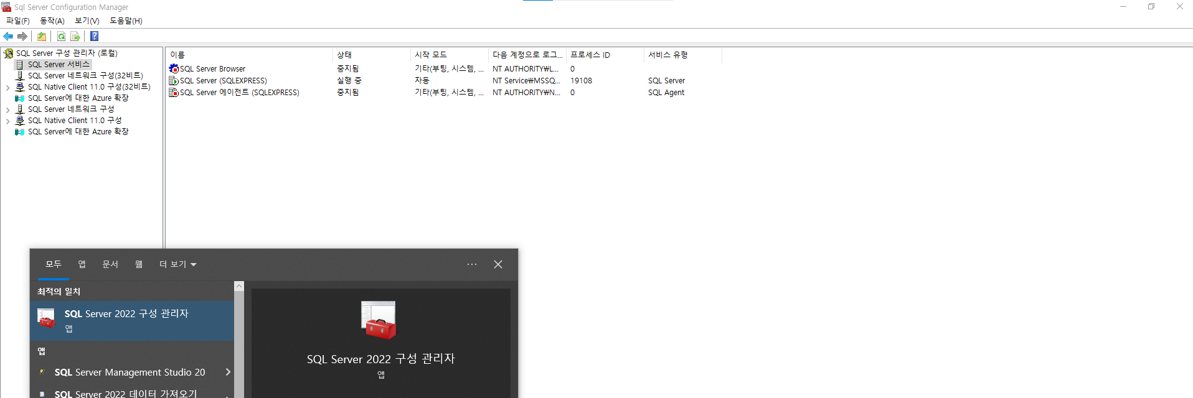
Task: Click the blue Help question mark icon
Action: [95, 37]
